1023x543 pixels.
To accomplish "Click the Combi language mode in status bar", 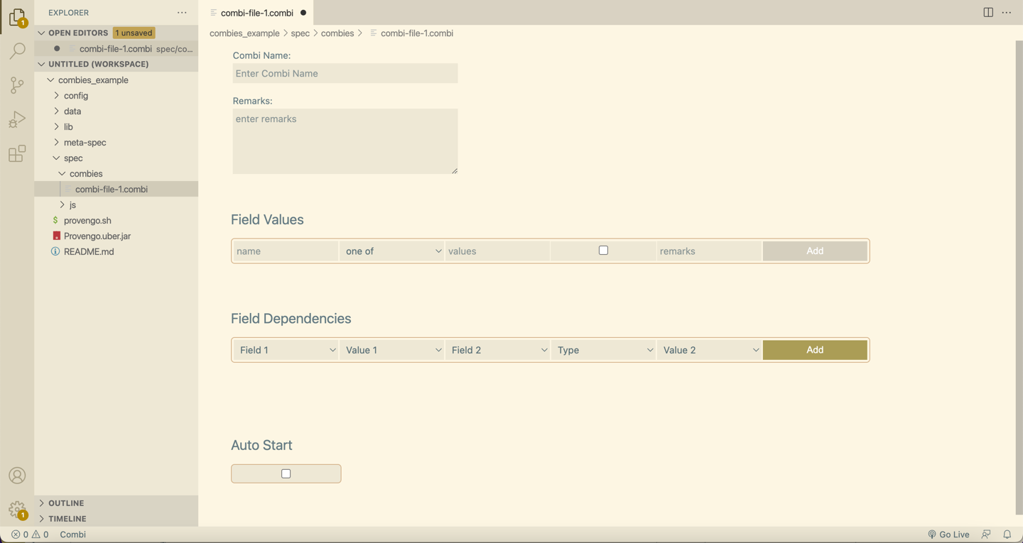I will (x=73, y=534).
